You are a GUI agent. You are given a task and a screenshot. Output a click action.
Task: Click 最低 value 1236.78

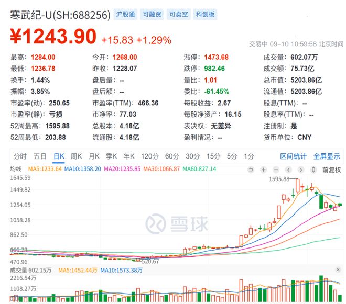[43, 69]
